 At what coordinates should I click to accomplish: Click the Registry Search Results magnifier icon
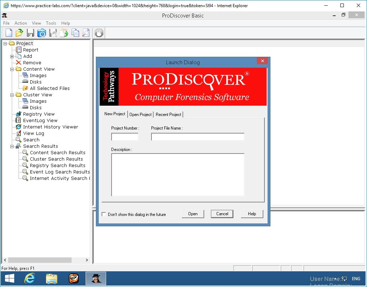pos(25,165)
